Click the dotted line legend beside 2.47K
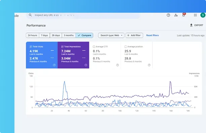Image resolution: width=206 pixels, height=133 pixels. pos(52,58)
